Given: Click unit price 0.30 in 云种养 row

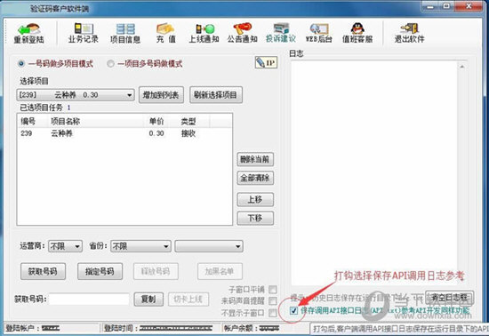Looking at the screenshot, I should [x=156, y=133].
